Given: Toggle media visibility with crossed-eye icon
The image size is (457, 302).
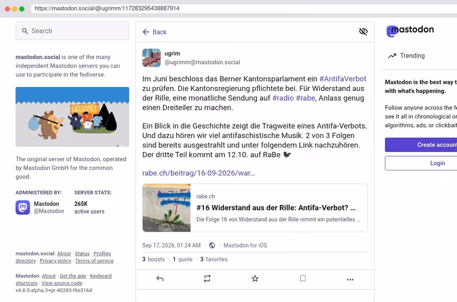Looking at the screenshot, I should [363, 31].
